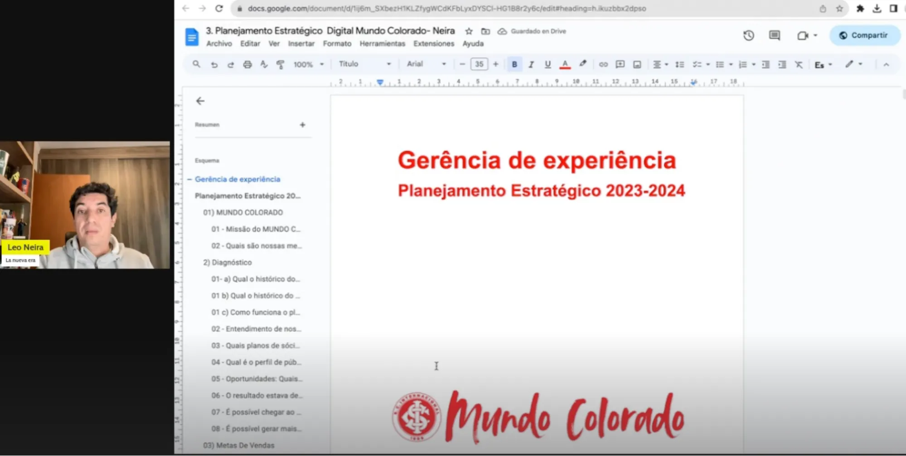Open the insert link tool
The width and height of the screenshot is (906, 456).
603,64
